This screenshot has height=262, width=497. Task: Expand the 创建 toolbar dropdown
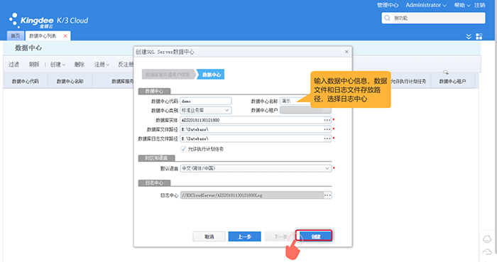(58, 65)
